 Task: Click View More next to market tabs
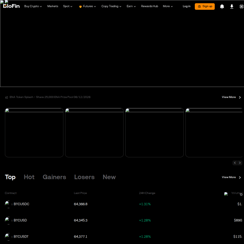pyautogui.click(x=231, y=177)
